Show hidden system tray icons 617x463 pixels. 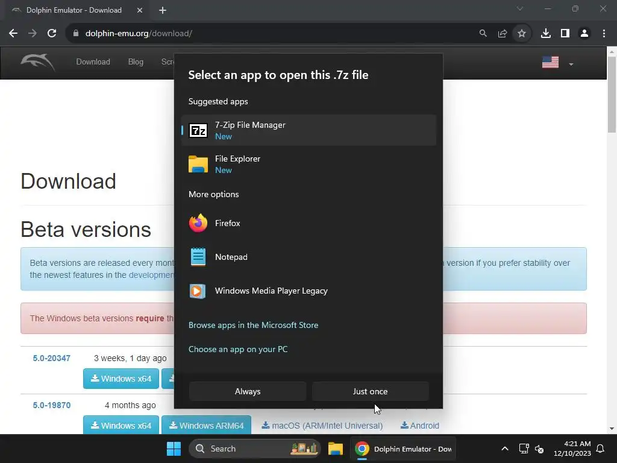pos(505,449)
